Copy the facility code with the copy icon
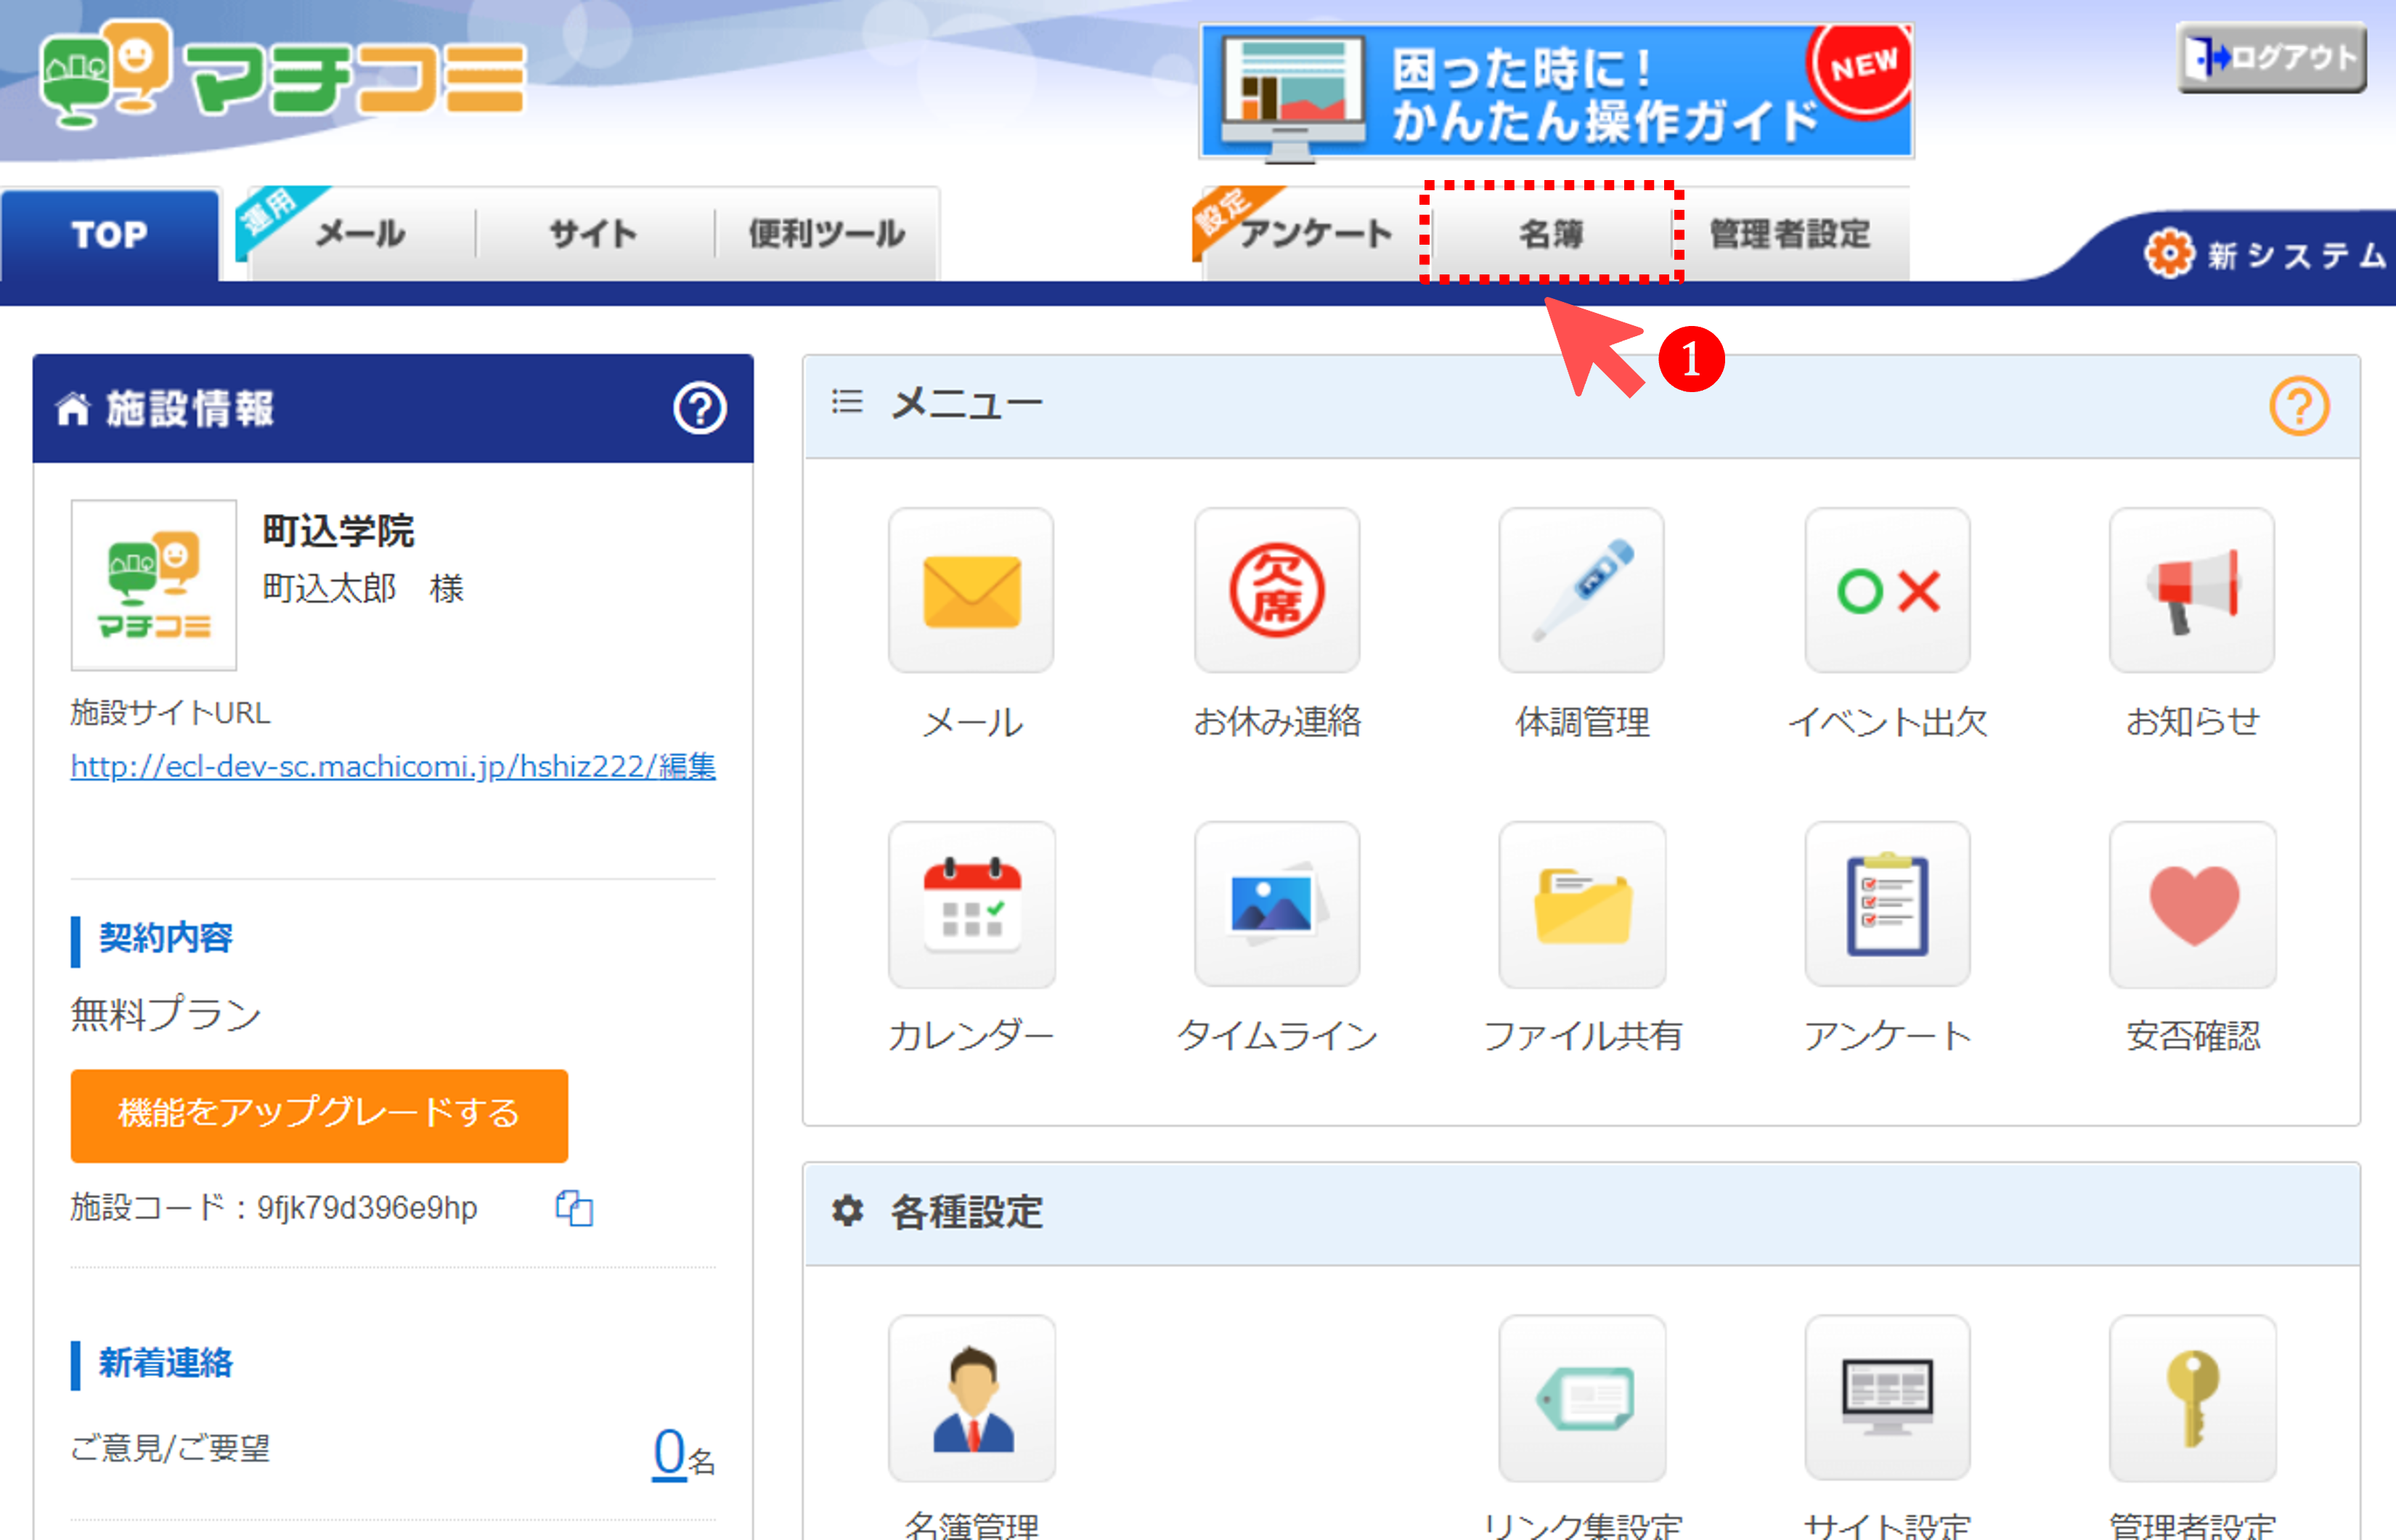2396x1540 pixels. coord(574,1208)
